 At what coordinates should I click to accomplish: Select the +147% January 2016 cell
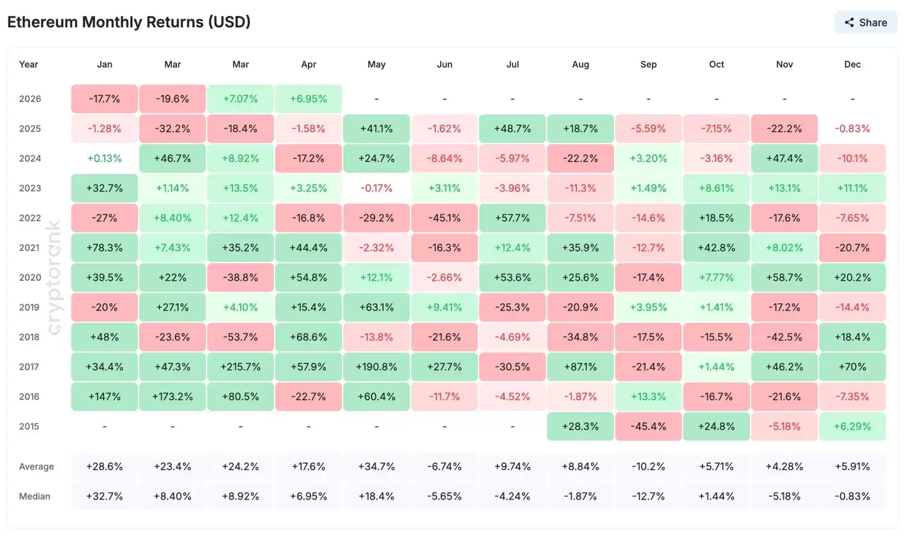click(x=104, y=397)
